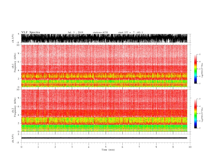The image size is (214, 165).
Task: Click the 'ch.3(V)' axis label
Action: (x=13, y=138)
